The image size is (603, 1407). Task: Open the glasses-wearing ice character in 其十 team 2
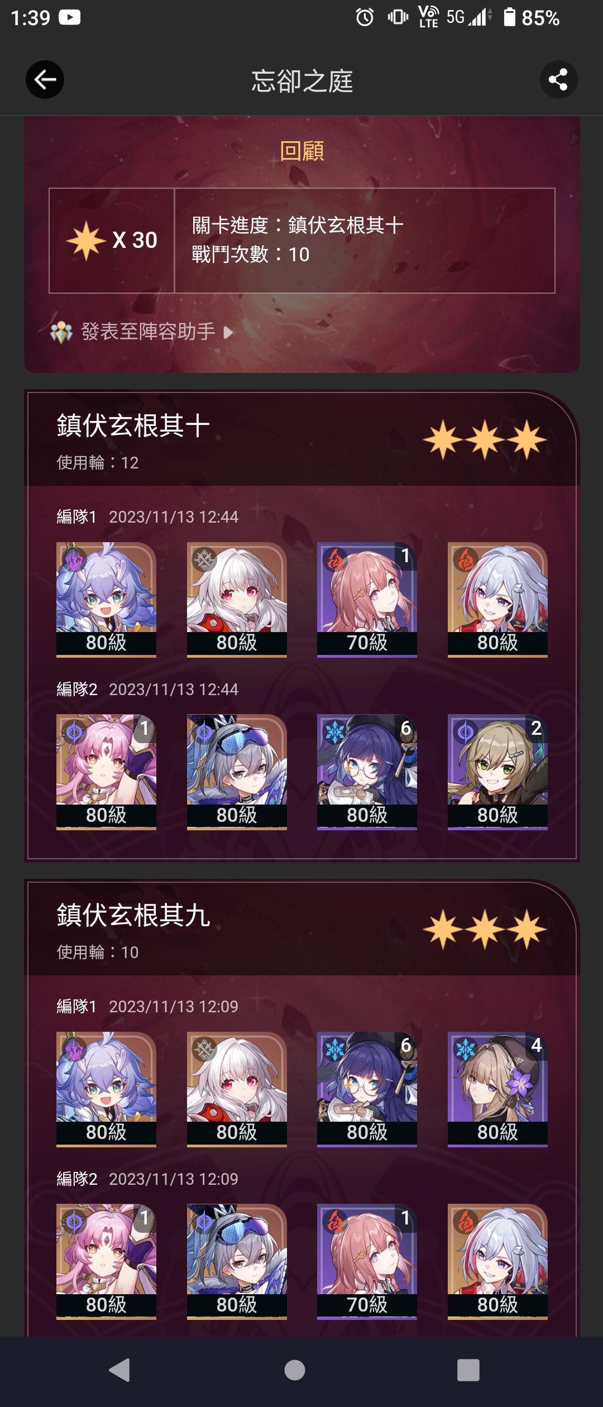coord(367,772)
